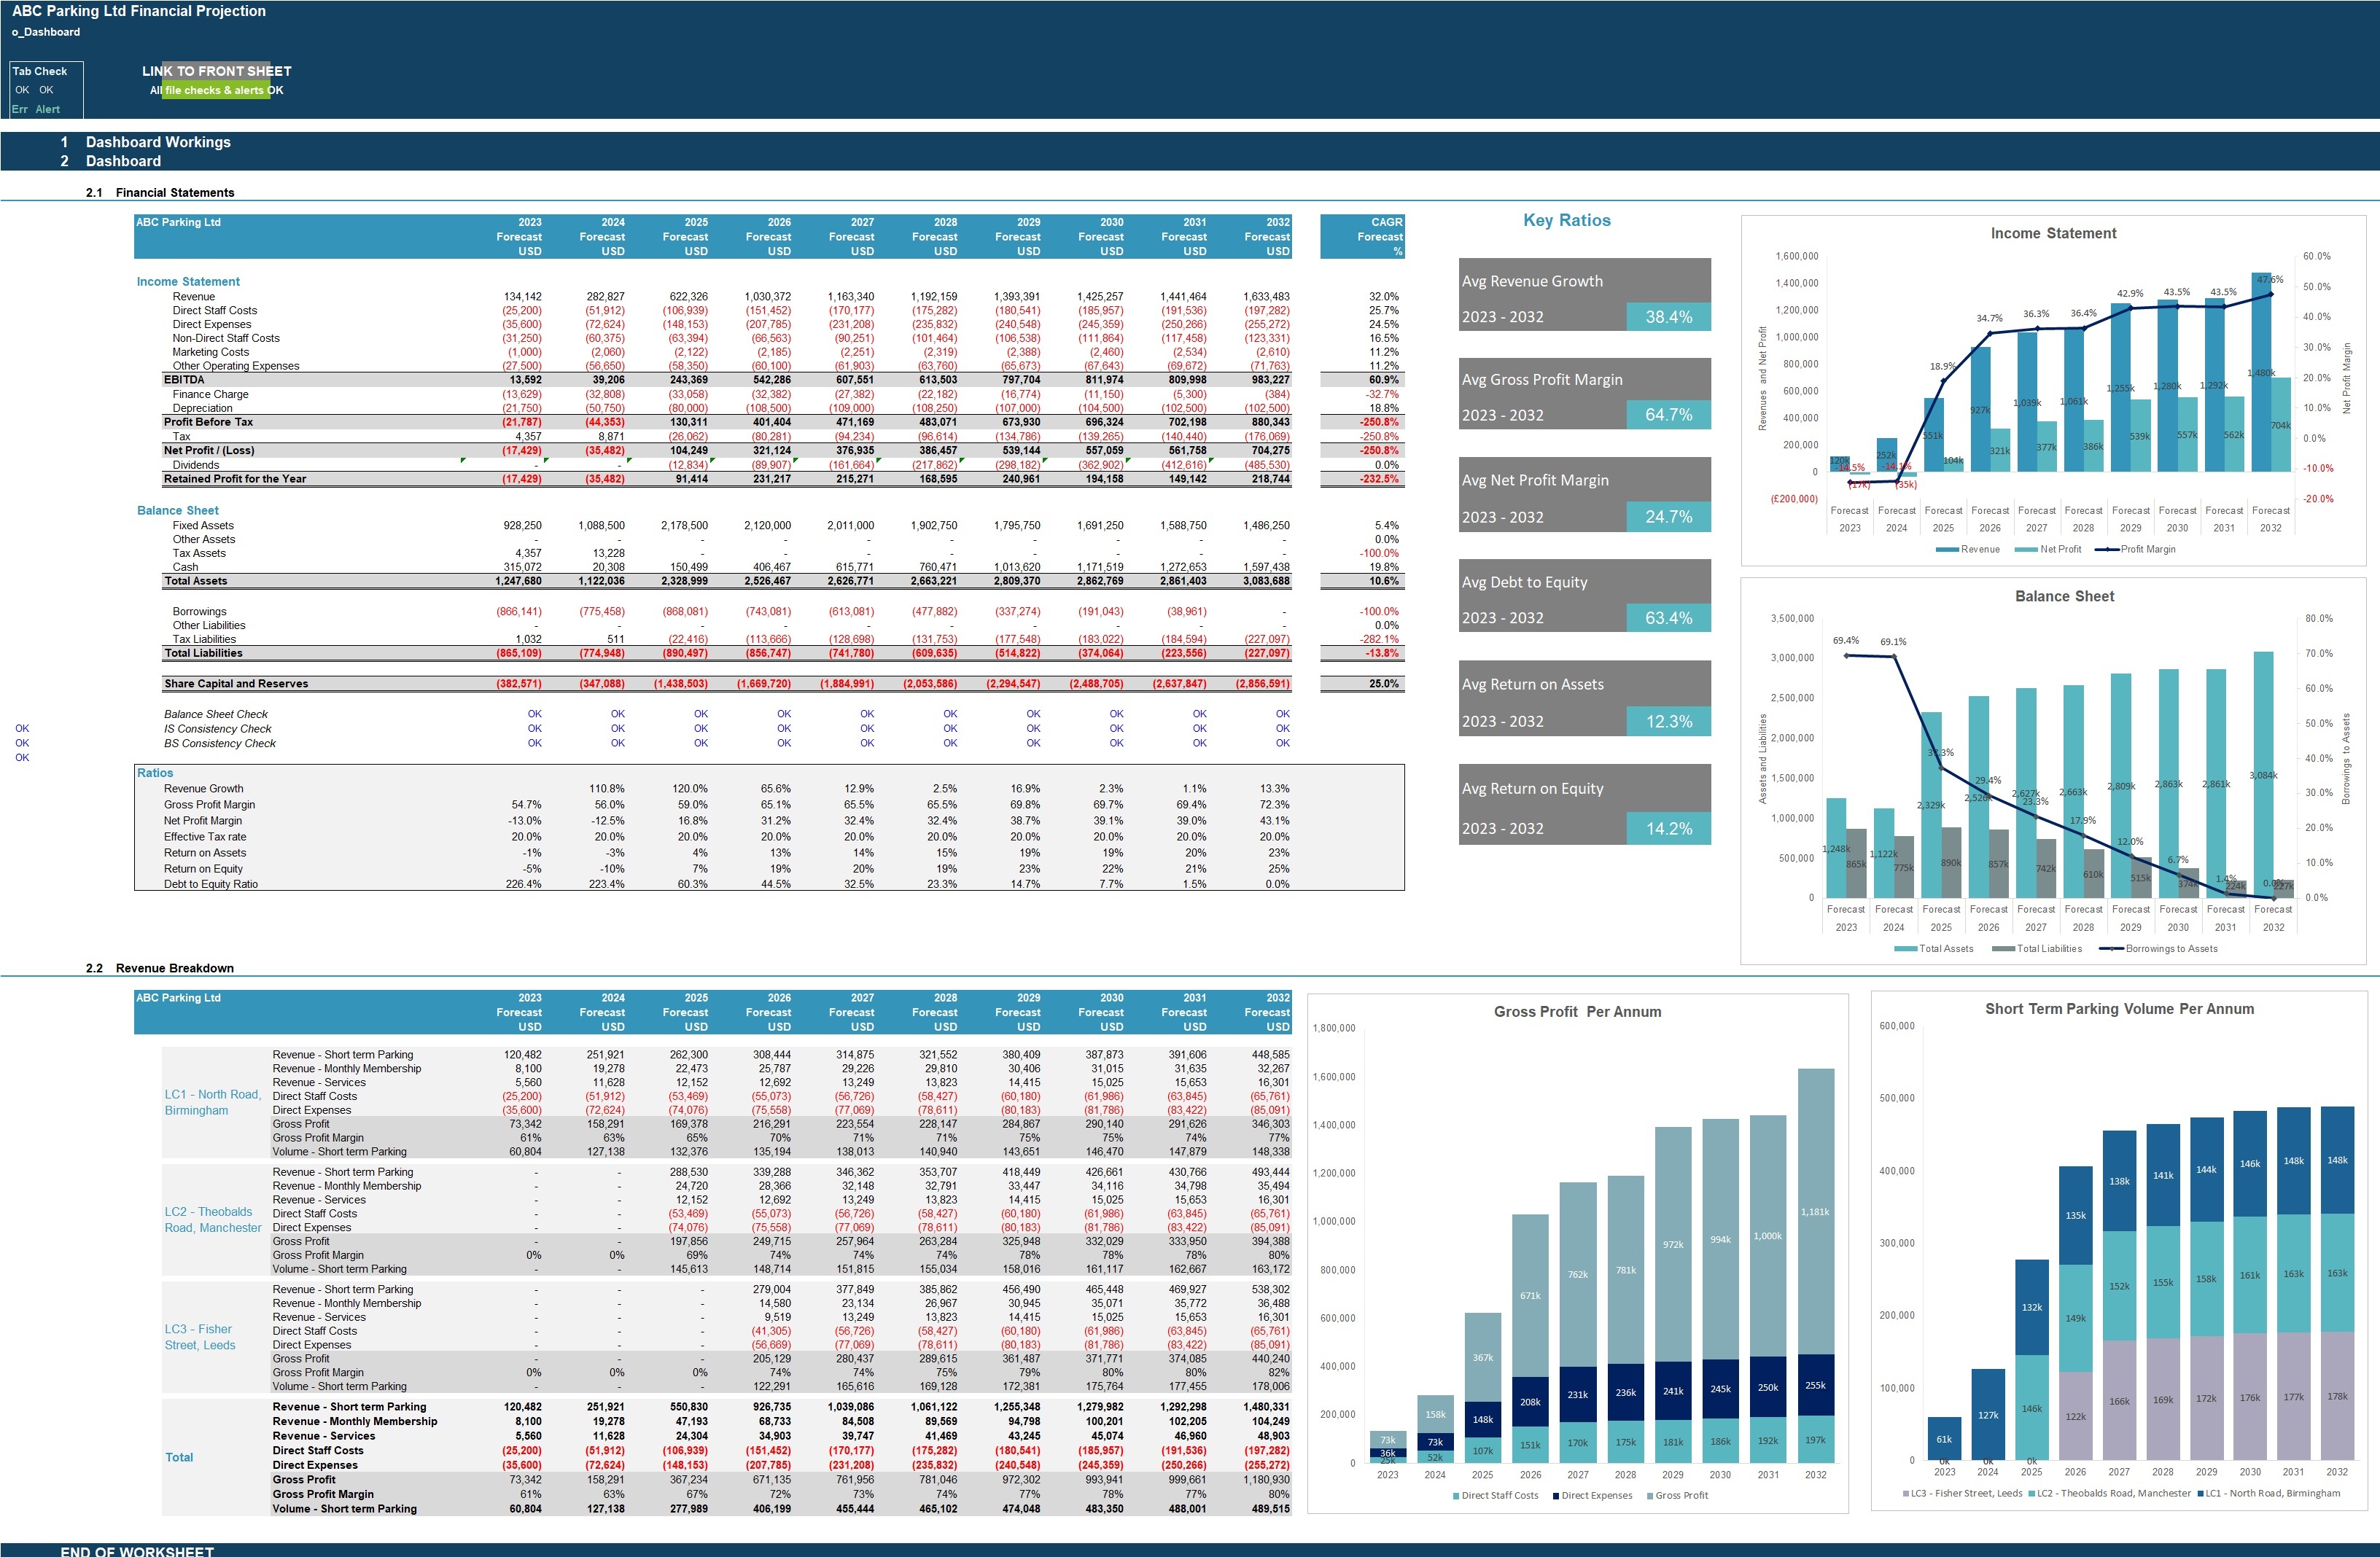
Task: Select the Avg Revenue Growth 38.4% value
Action: pos(1668,317)
